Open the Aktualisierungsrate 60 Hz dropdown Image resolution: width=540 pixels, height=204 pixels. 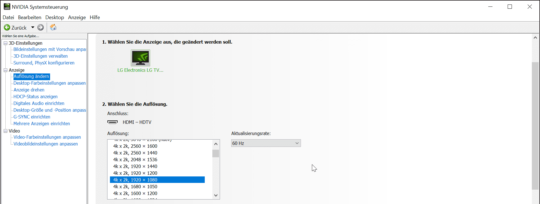(266, 143)
